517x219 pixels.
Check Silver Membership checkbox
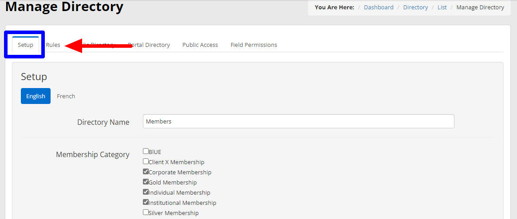pos(146,212)
